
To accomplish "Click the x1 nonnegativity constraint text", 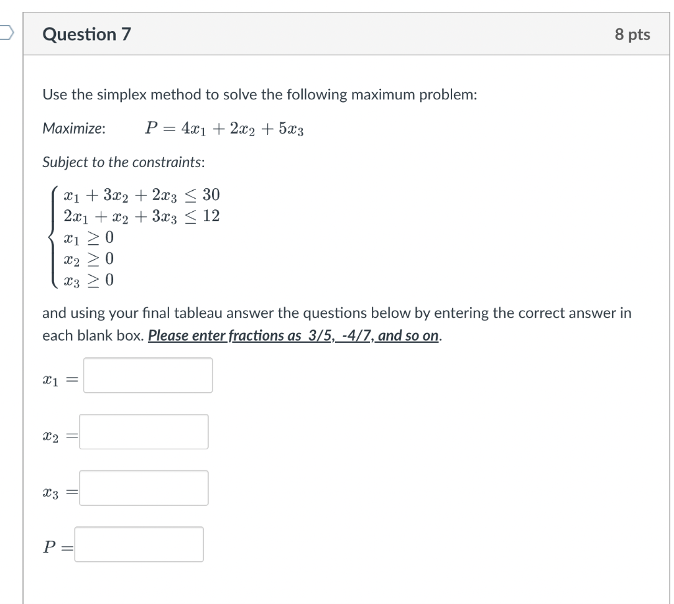I will click(87, 237).
